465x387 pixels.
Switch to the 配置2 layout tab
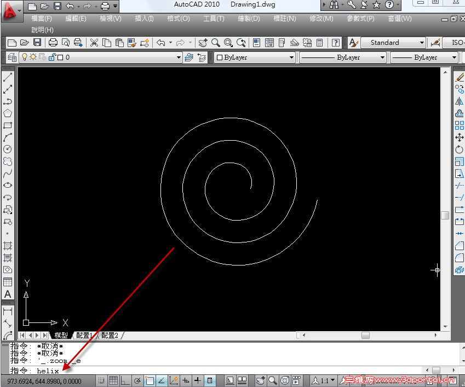point(110,335)
